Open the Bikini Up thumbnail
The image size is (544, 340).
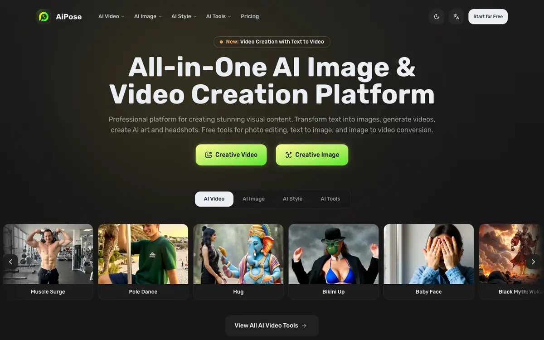334,254
